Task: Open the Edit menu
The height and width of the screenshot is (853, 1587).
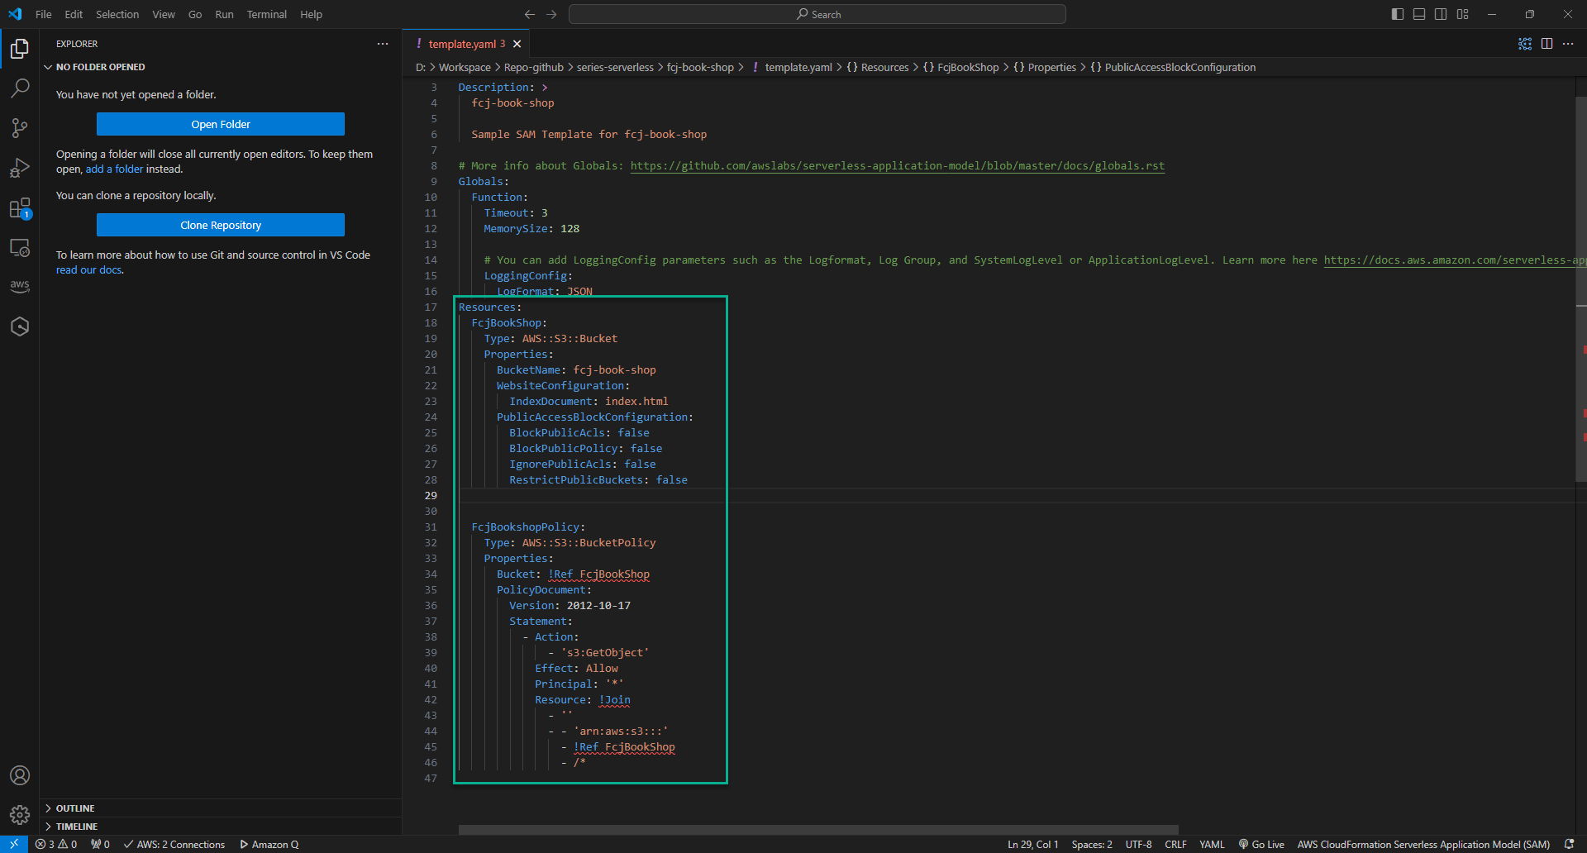Action: (x=74, y=14)
